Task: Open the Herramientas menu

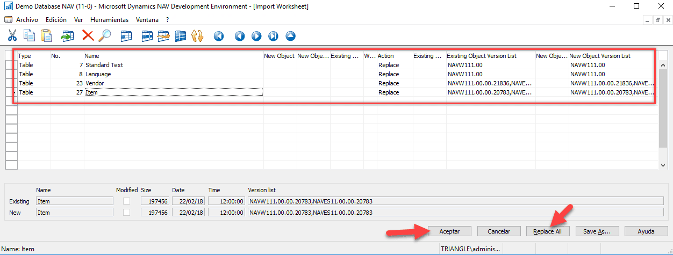Action: [x=109, y=19]
